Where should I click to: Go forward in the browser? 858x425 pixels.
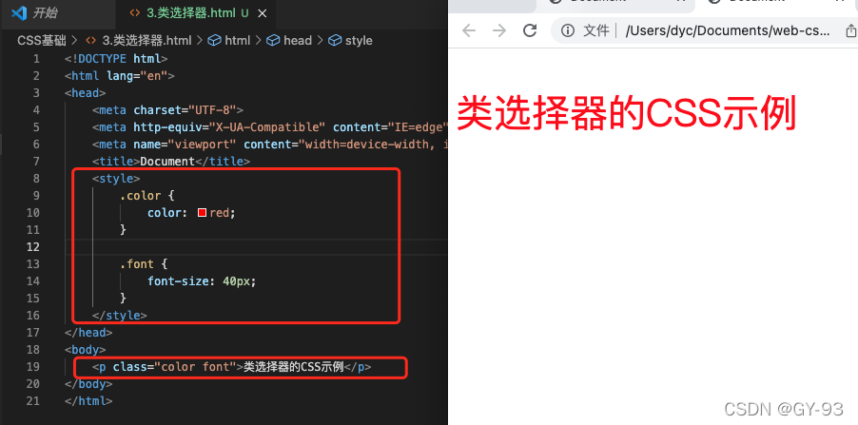pos(499,30)
